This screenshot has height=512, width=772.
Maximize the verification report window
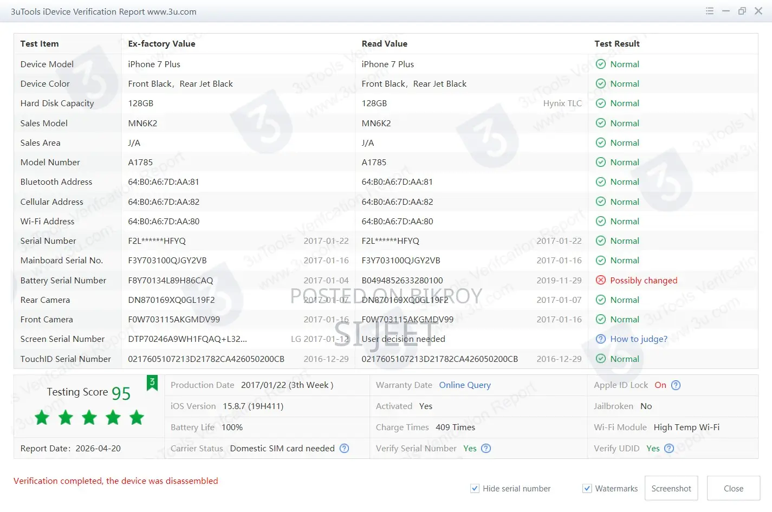click(x=742, y=11)
